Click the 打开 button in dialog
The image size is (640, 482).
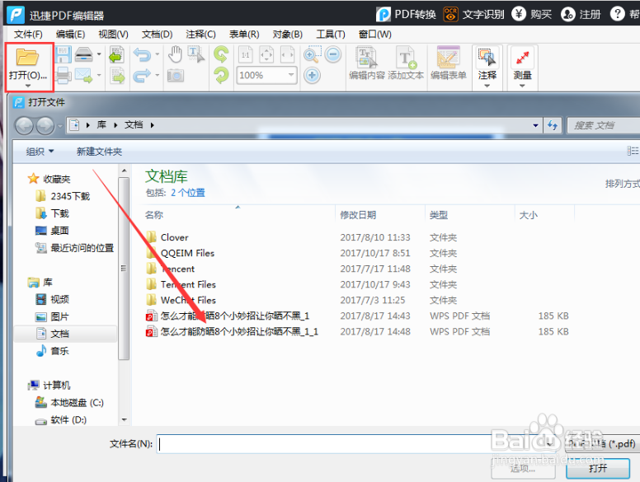pyautogui.click(x=598, y=468)
